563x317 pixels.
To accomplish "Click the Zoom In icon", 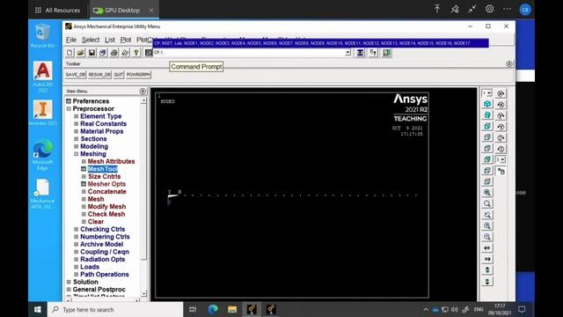I will (x=487, y=225).
